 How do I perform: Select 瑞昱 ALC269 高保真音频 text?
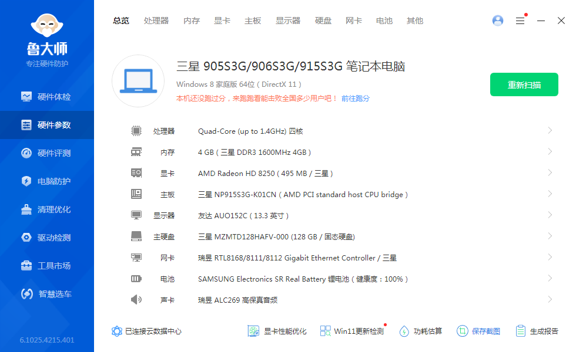(237, 300)
